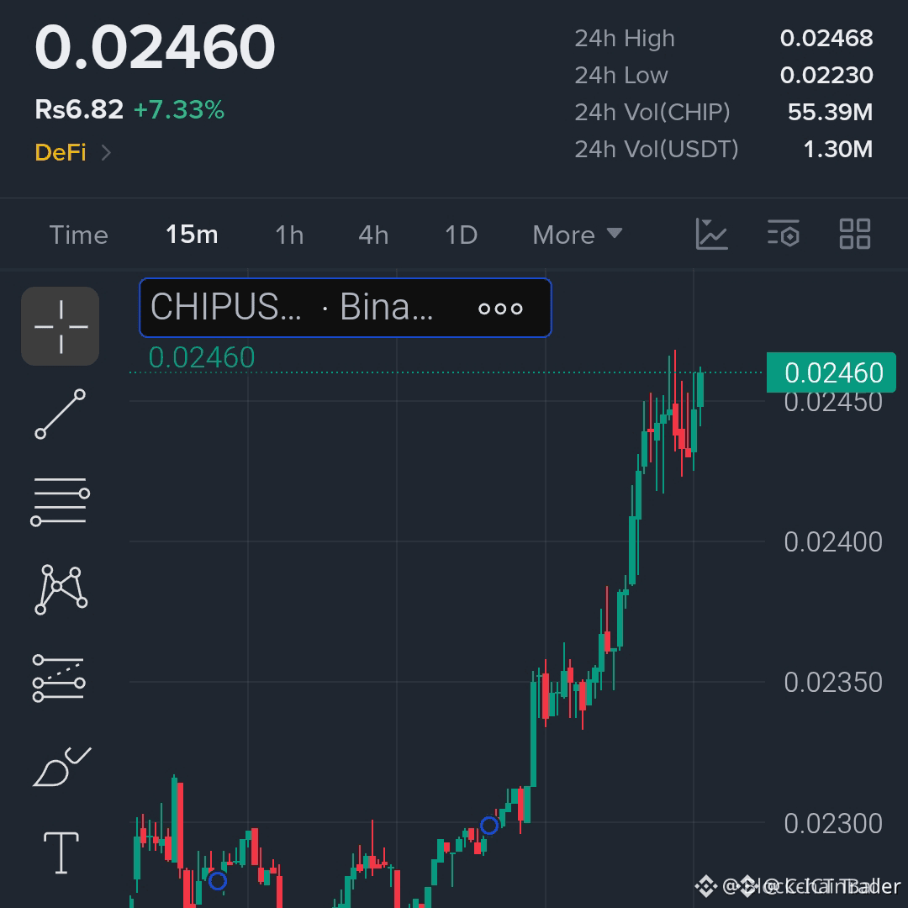Click the lower blue circle marker on chart

pyautogui.click(x=218, y=881)
